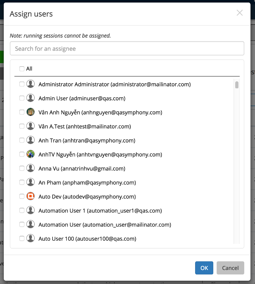Click Administrator Administrator's default avatar icon
Screen dimensions: 255x284
click(30, 84)
